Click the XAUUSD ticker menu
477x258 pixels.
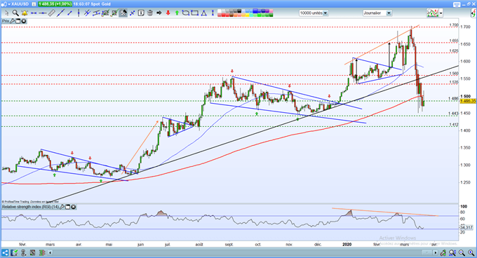click(18, 4)
